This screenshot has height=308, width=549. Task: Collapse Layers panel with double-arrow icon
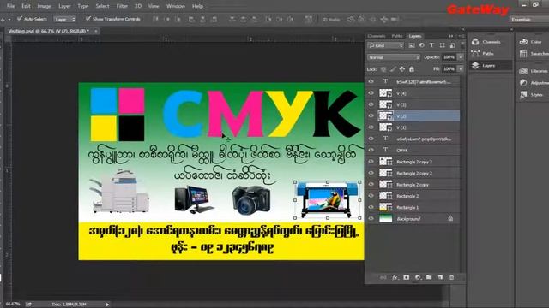(x=450, y=36)
